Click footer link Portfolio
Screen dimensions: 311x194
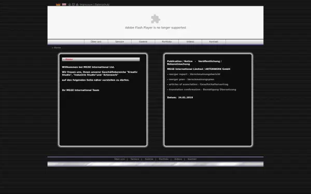164,159
